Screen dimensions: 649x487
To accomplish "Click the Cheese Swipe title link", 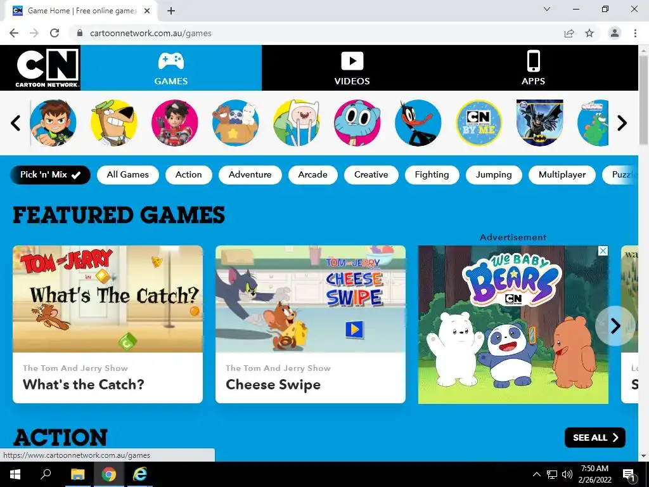I will tap(273, 384).
